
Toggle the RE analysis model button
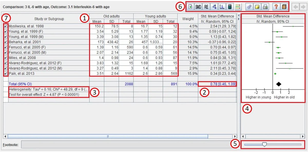point(206,7)
